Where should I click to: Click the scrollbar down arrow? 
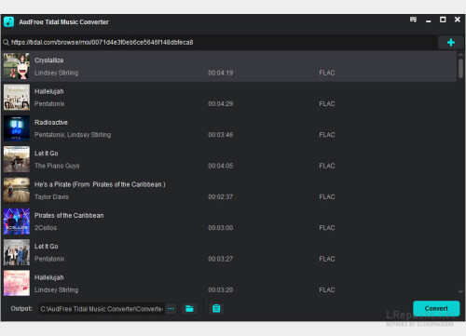460,291
